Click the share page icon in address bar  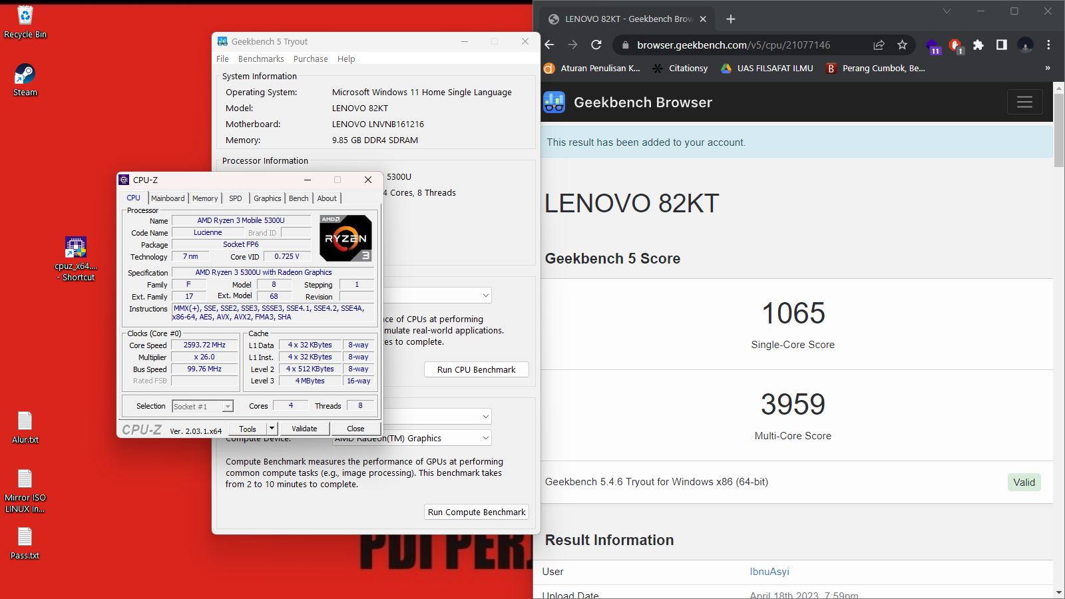tap(879, 45)
